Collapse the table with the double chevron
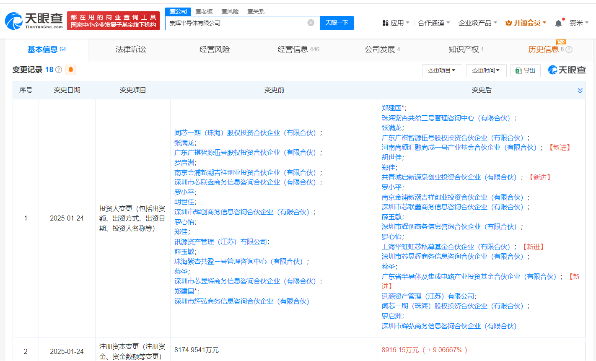Screen dimensions: 596x361 (580, 90)
